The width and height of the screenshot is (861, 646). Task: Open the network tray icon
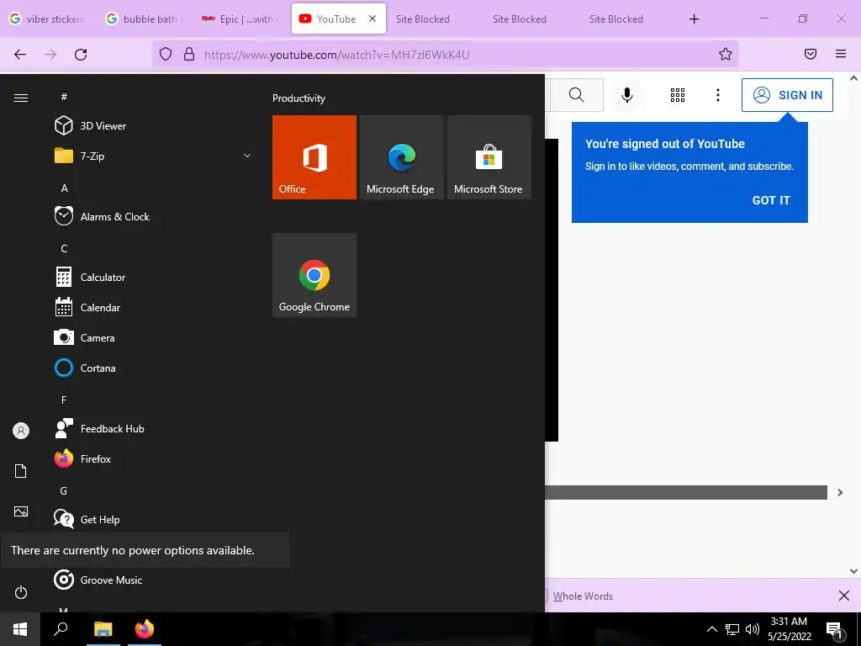(x=732, y=629)
